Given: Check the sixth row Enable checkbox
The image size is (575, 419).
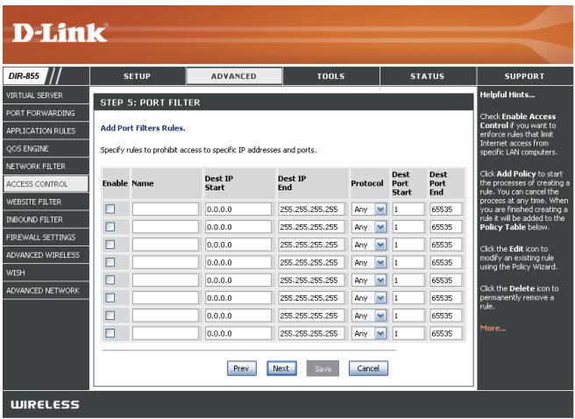Looking at the screenshot, I should [x=110, y=298].
